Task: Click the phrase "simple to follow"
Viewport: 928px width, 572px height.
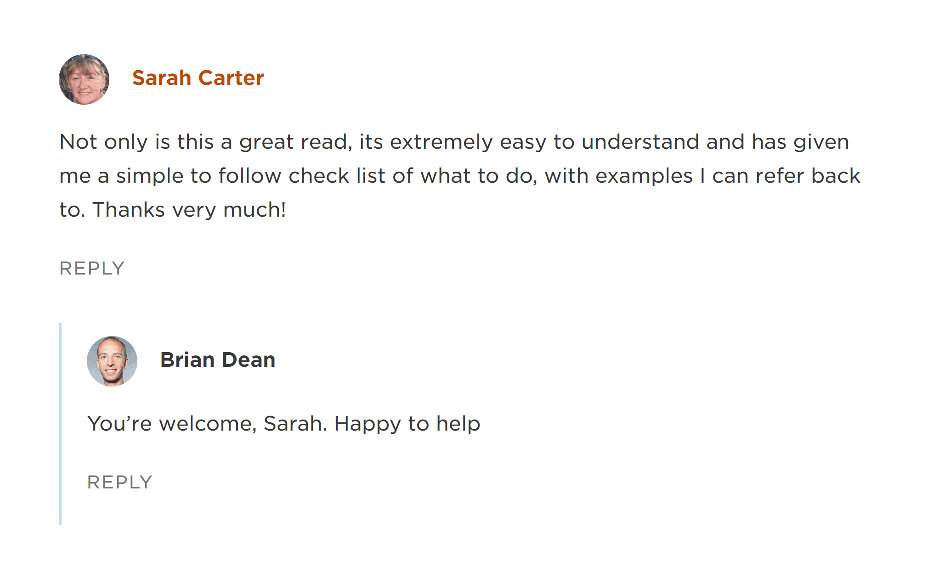Action: [198, 176]
